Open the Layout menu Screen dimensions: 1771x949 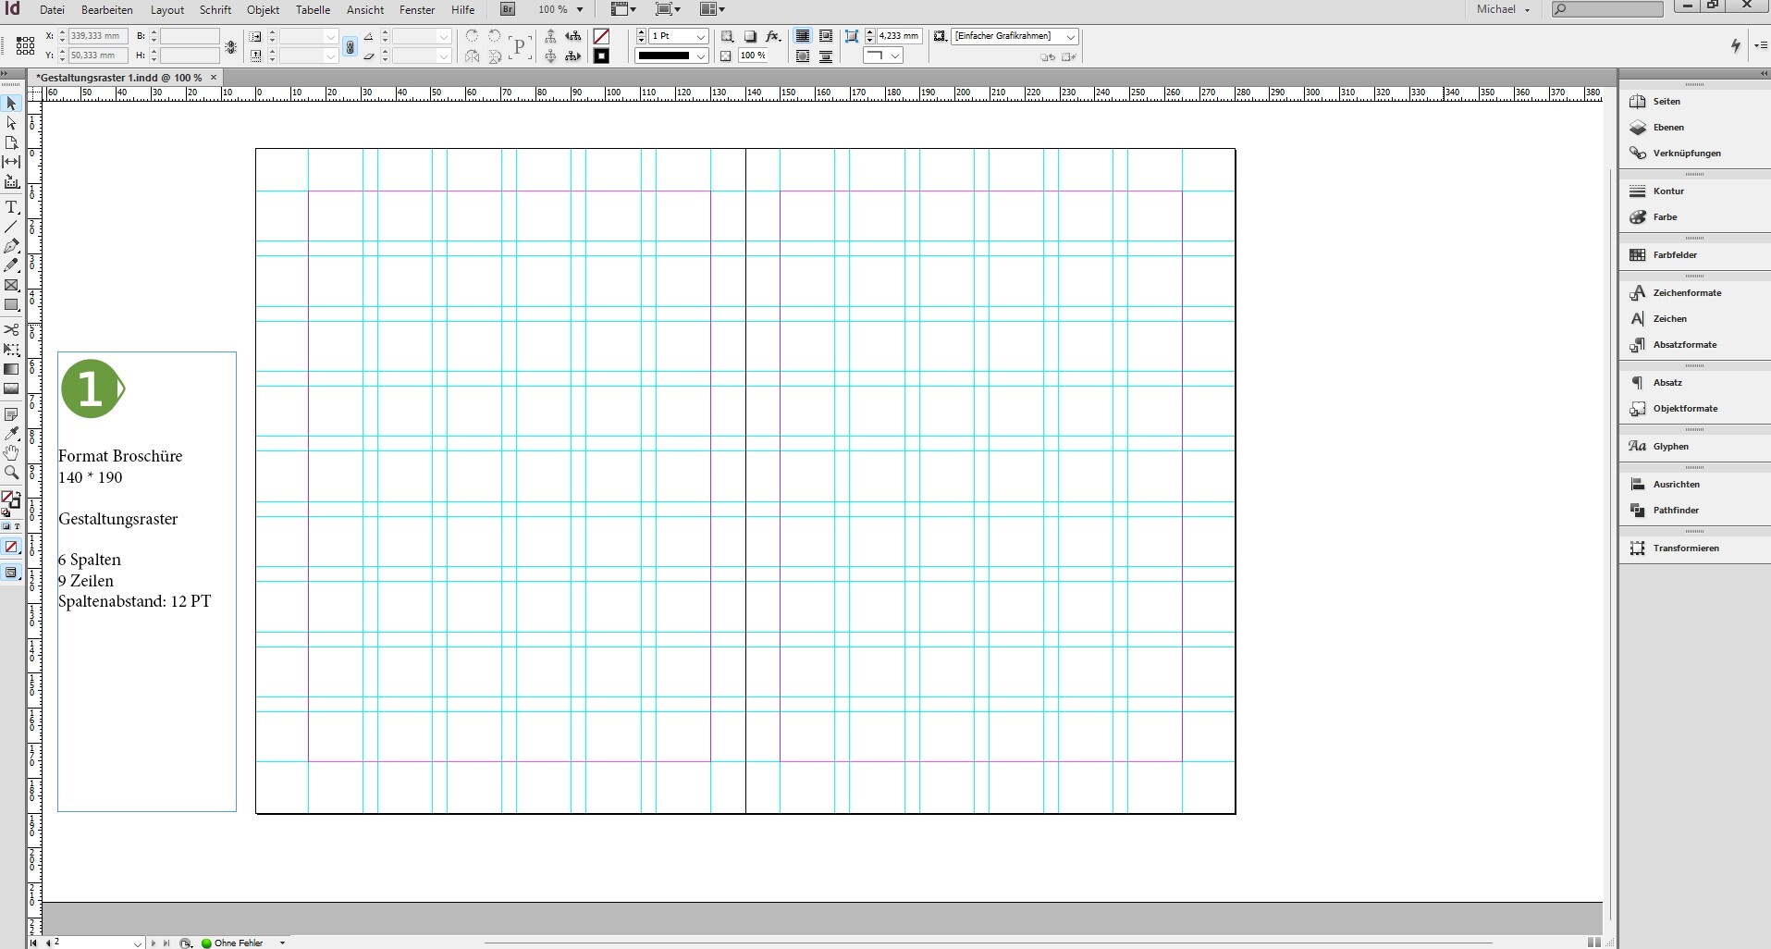pyautogui.click(x=167, y=9)
